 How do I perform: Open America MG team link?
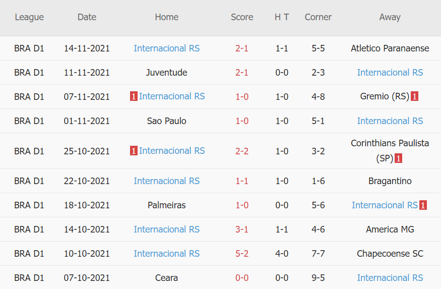tap(390, 229)
